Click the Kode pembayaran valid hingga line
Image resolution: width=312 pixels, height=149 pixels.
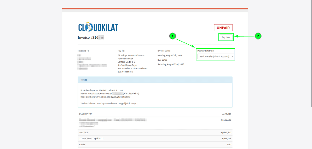tap(106, 97)
